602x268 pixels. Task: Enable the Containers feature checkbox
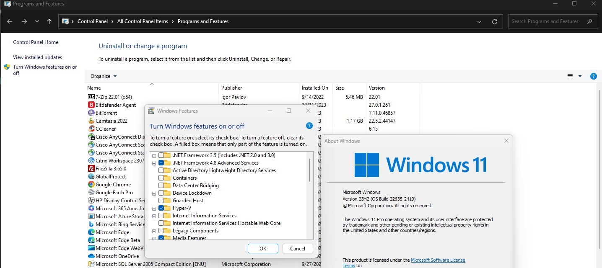161,178
